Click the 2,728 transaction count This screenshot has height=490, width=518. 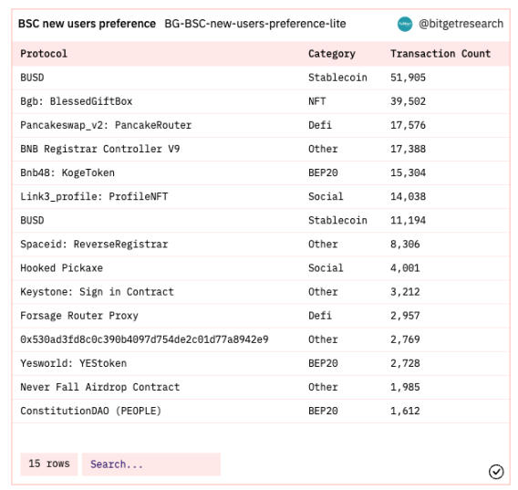click(405, 363)
